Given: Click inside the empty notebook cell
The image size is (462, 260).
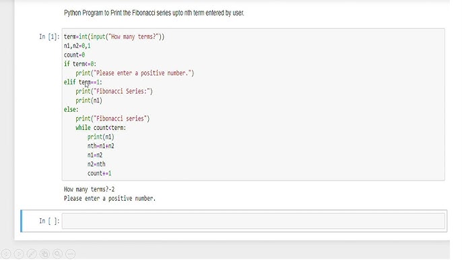Looking at the screenshot, I should pyautogui.click(x=253, y=221).
